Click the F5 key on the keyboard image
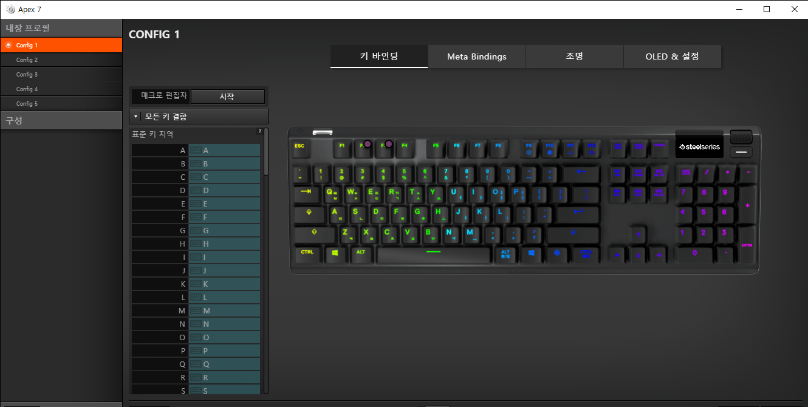 pos(436,147)
